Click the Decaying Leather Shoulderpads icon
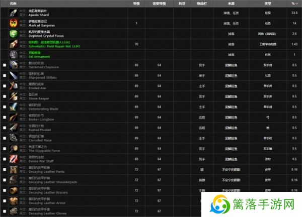 [x=14, y=180]
